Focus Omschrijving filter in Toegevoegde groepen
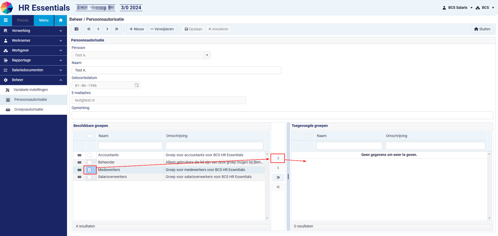 (435, 146)
